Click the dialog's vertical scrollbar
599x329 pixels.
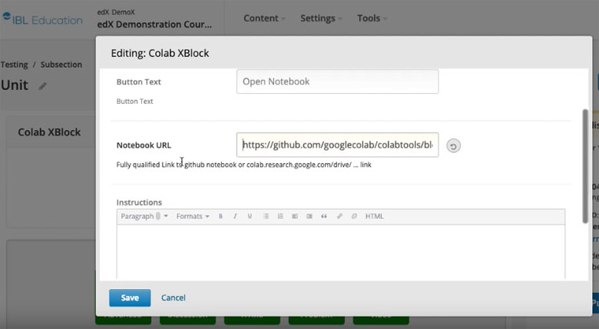pos(585,165)
